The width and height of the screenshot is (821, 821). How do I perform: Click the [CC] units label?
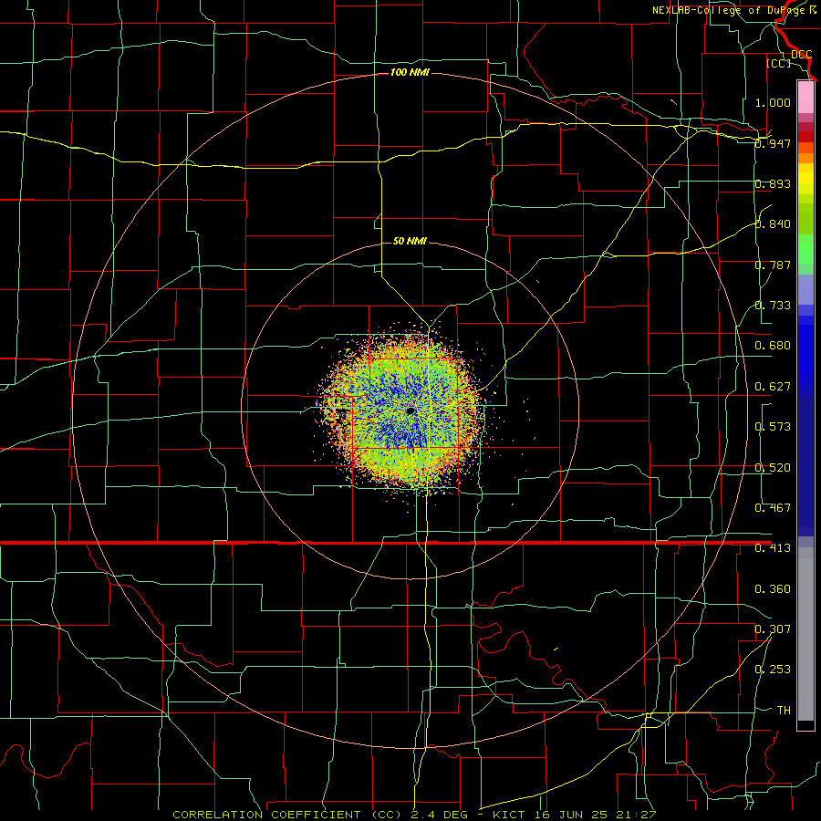point(778,63)
